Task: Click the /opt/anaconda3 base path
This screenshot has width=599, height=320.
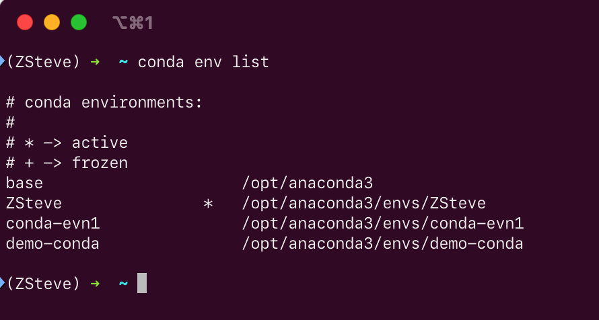Action: tap(308, 184)
